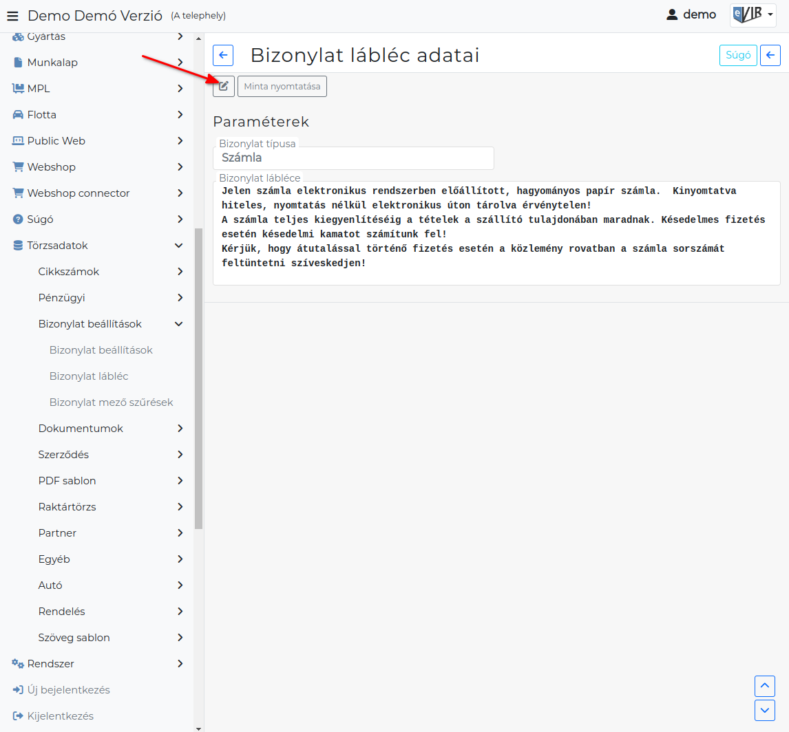Click the back arrow beside the page title

coord(223,55)
